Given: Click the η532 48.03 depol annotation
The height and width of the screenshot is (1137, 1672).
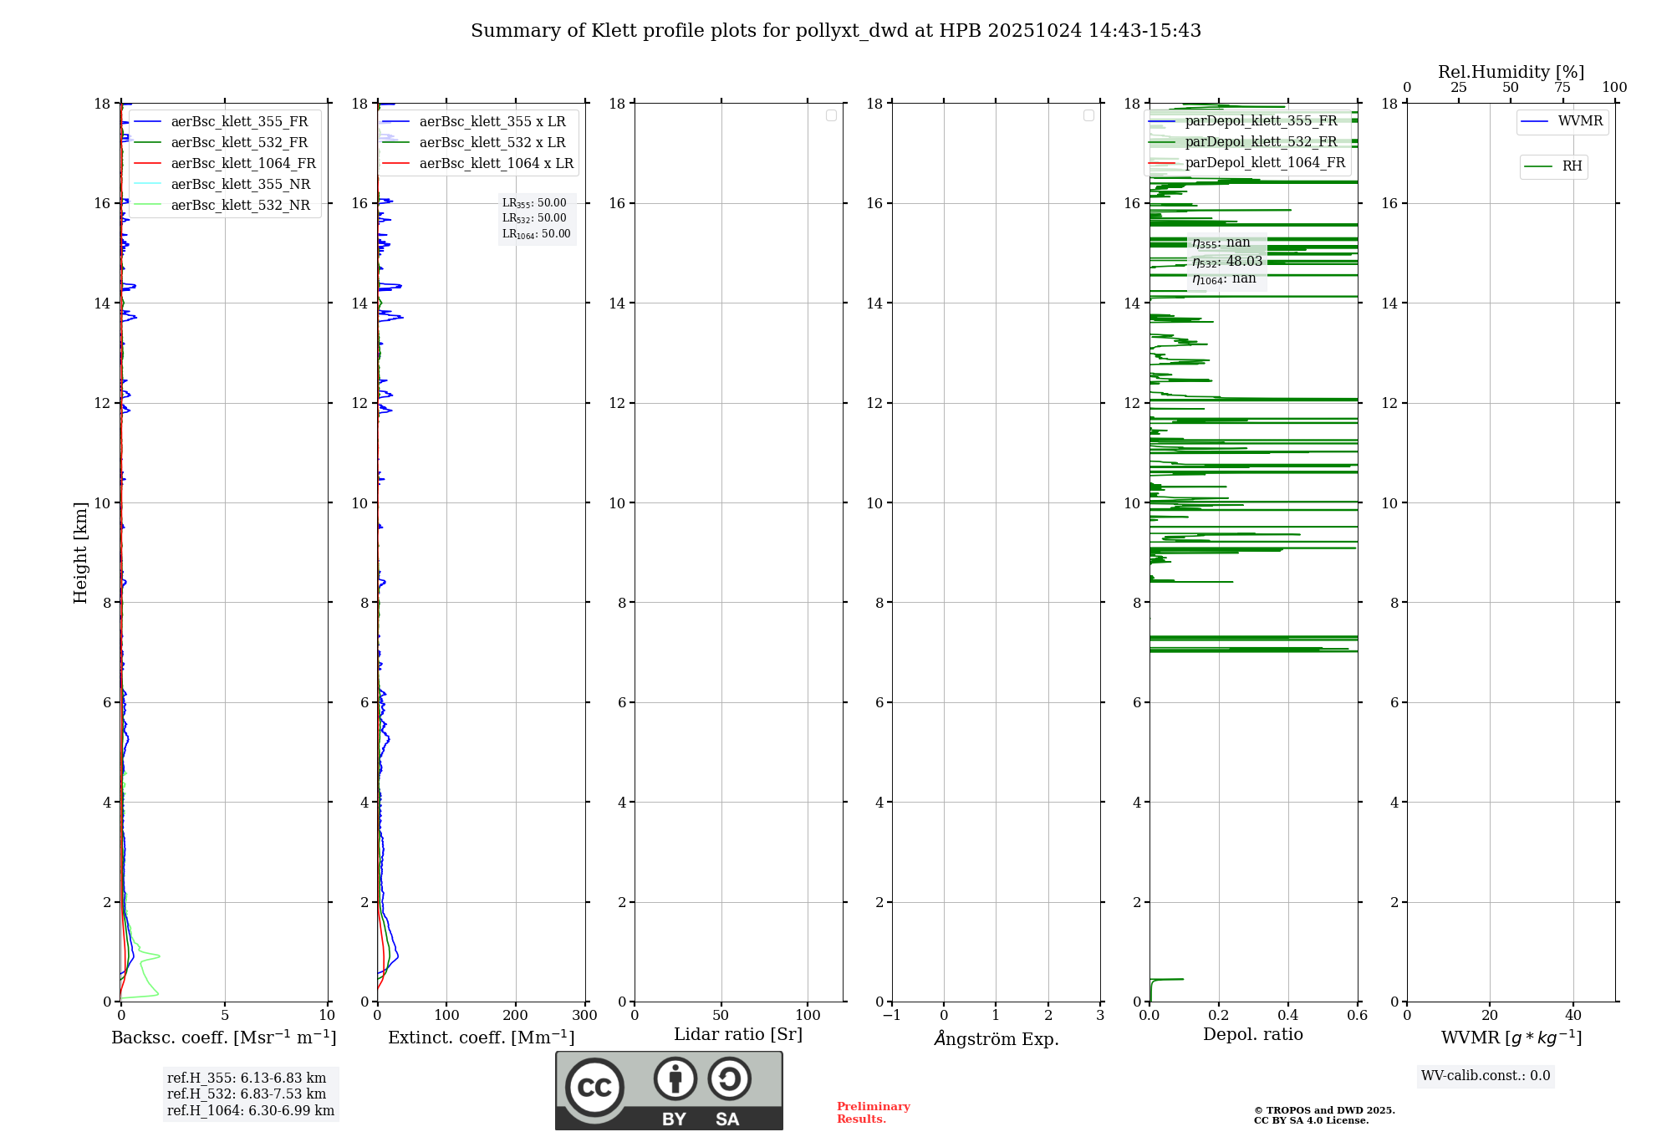Looking at the screenshot, I should (x=1226, y=262).
